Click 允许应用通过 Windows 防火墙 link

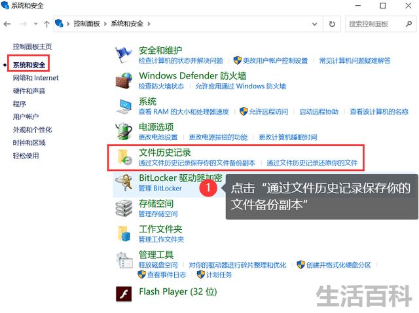pos(240,86)
